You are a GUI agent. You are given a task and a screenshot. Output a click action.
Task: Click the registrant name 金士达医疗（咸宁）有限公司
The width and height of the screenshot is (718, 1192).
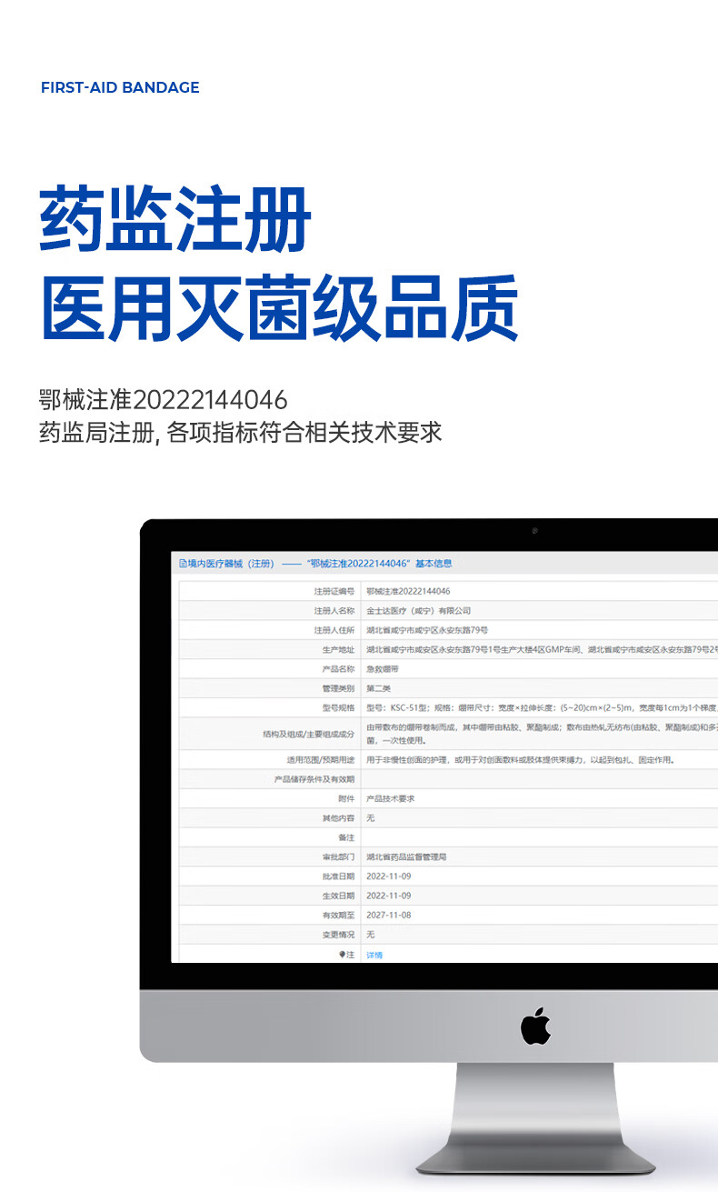(418, 611)
